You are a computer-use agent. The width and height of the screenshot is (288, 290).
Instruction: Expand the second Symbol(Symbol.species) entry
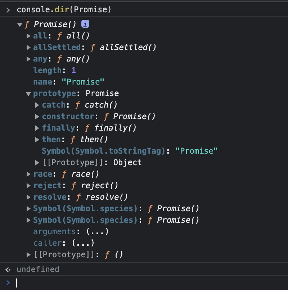tap(28, 220)
